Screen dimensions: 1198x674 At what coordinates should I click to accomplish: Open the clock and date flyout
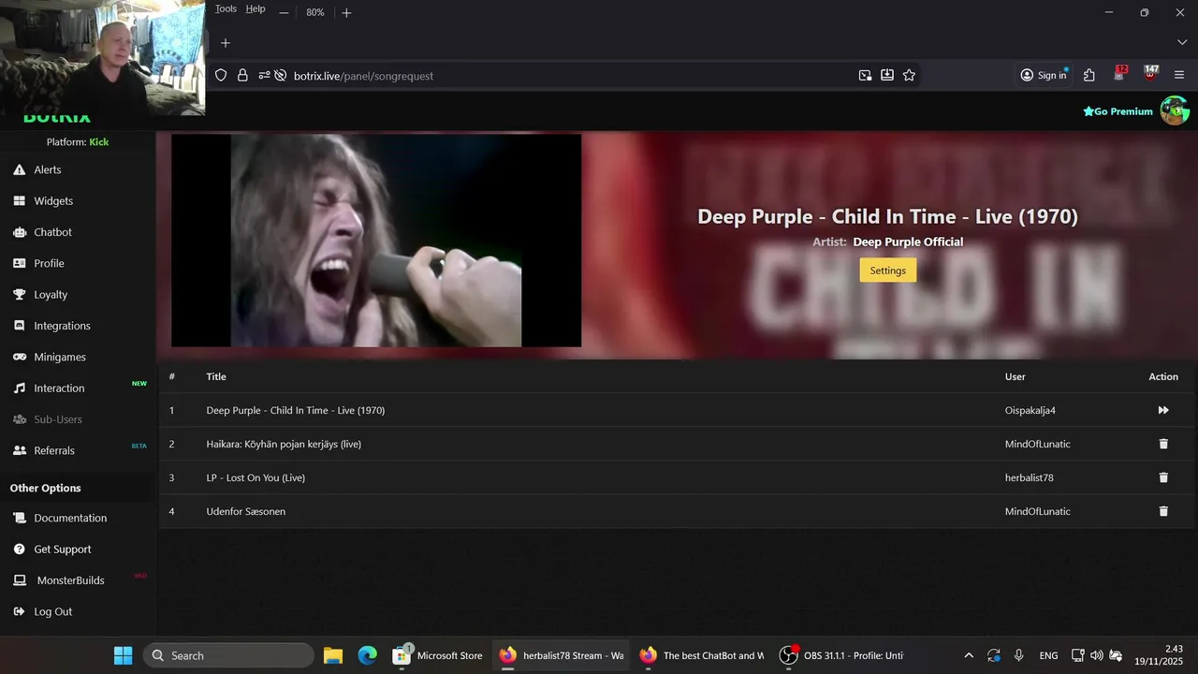(1159, 655)
